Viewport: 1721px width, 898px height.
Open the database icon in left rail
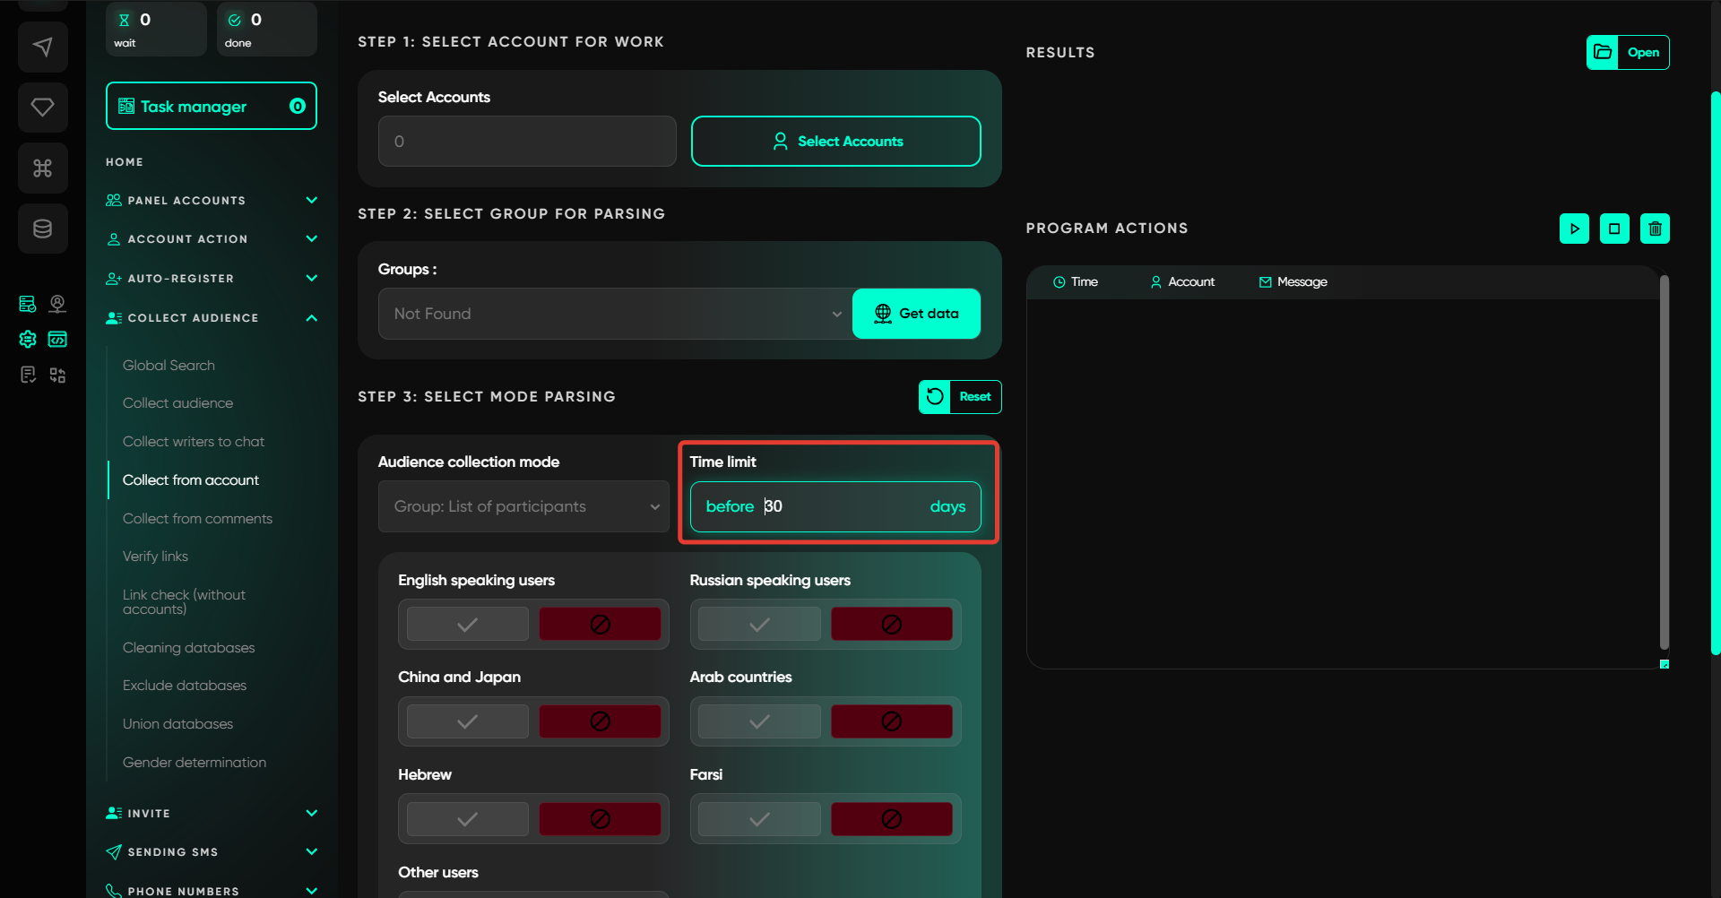[x=42, y=229]
